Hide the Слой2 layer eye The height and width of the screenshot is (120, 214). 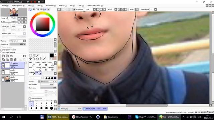[3, 71]
